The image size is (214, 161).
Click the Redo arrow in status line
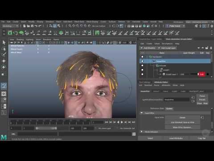point(40,26)
